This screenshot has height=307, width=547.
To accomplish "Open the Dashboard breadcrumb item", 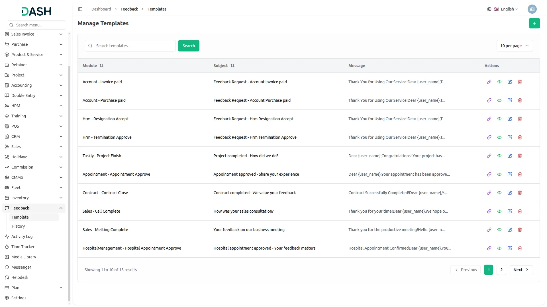I will coord(101,9).
